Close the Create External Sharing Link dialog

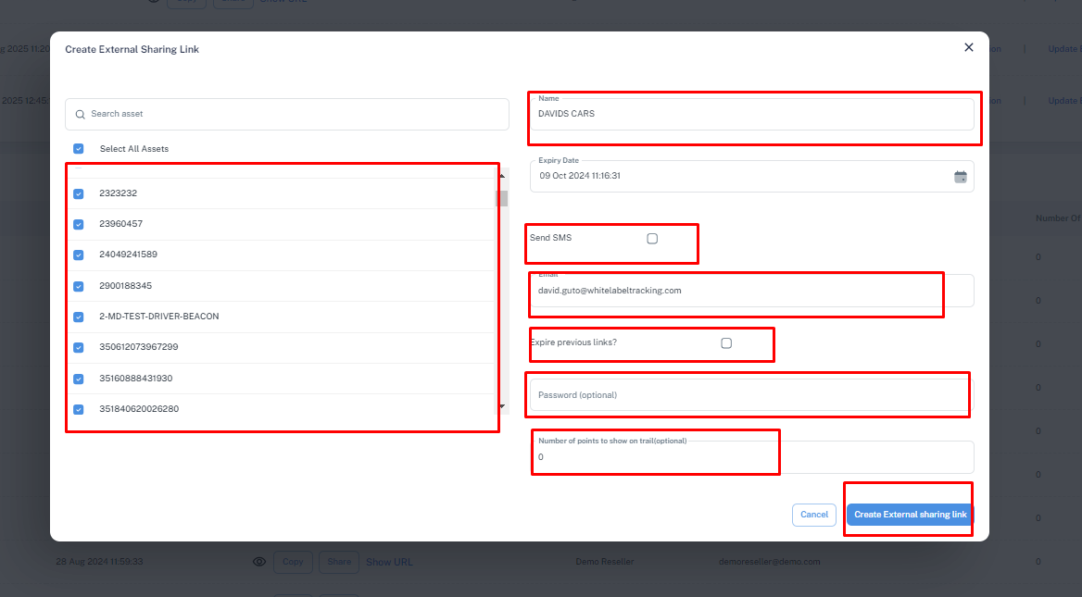(x=969, y=47)
